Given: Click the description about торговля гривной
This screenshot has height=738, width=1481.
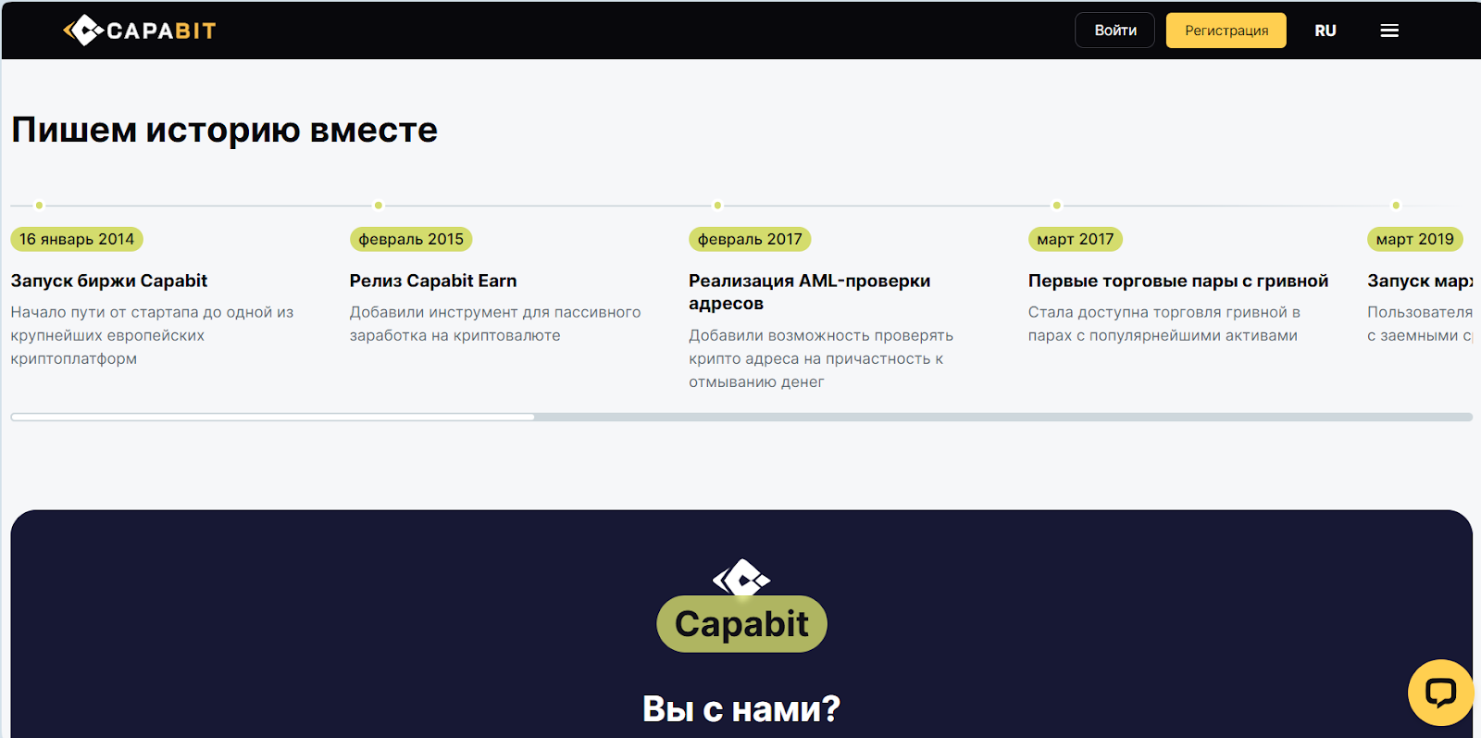Looking at the screenshot, I should pyautogui.click(x=1164, y=324).
